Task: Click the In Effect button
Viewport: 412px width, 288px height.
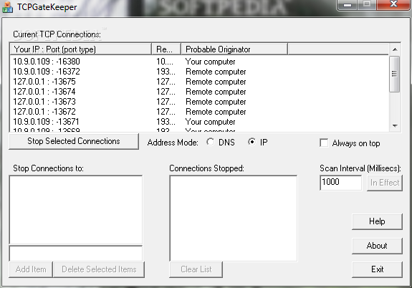Action: (385, 183)
